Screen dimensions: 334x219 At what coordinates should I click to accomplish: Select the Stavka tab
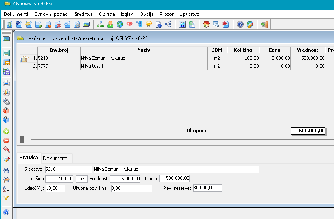(29, 158)
